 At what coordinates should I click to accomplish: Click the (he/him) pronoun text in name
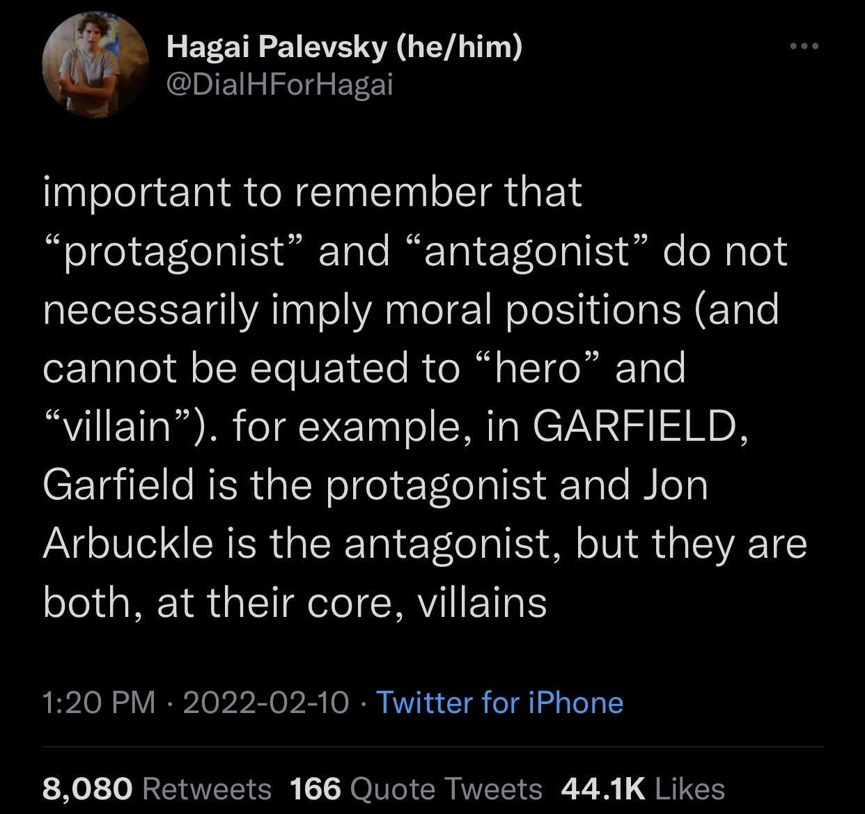click(x=459, y=47)
